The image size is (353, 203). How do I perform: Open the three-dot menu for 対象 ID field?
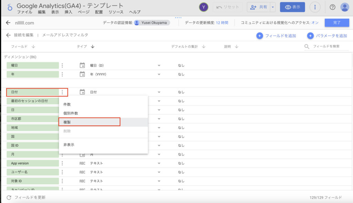[x=62, y=181]
